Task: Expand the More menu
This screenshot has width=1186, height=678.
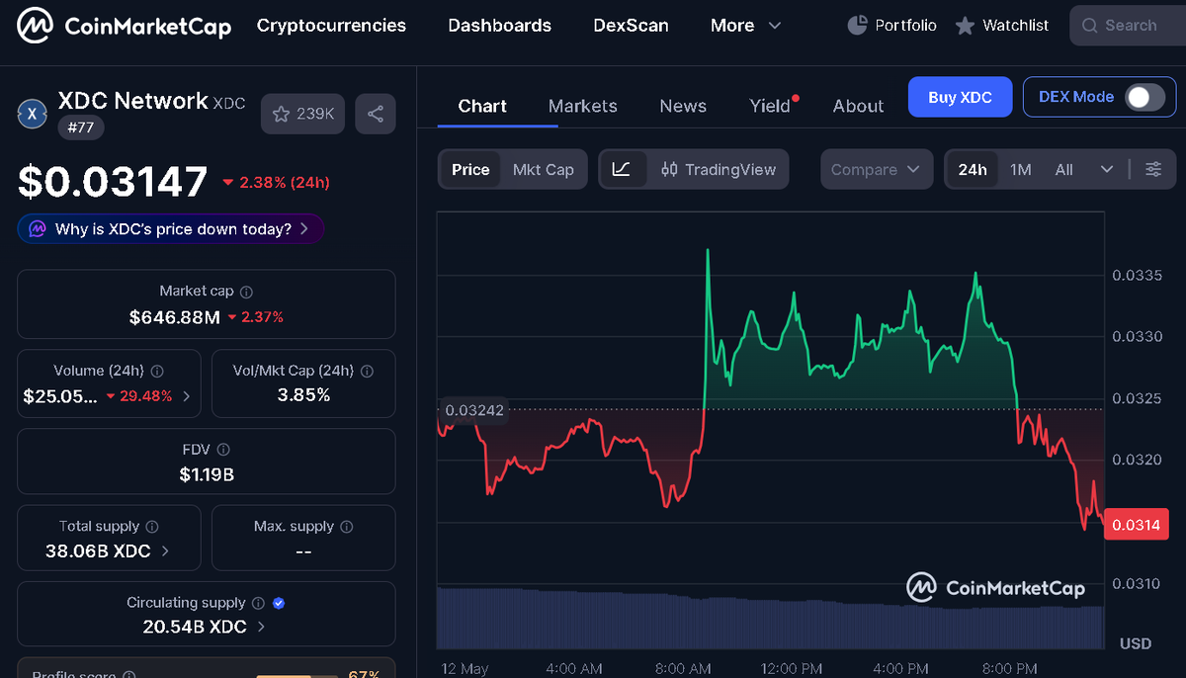Action: click(745, 26)
